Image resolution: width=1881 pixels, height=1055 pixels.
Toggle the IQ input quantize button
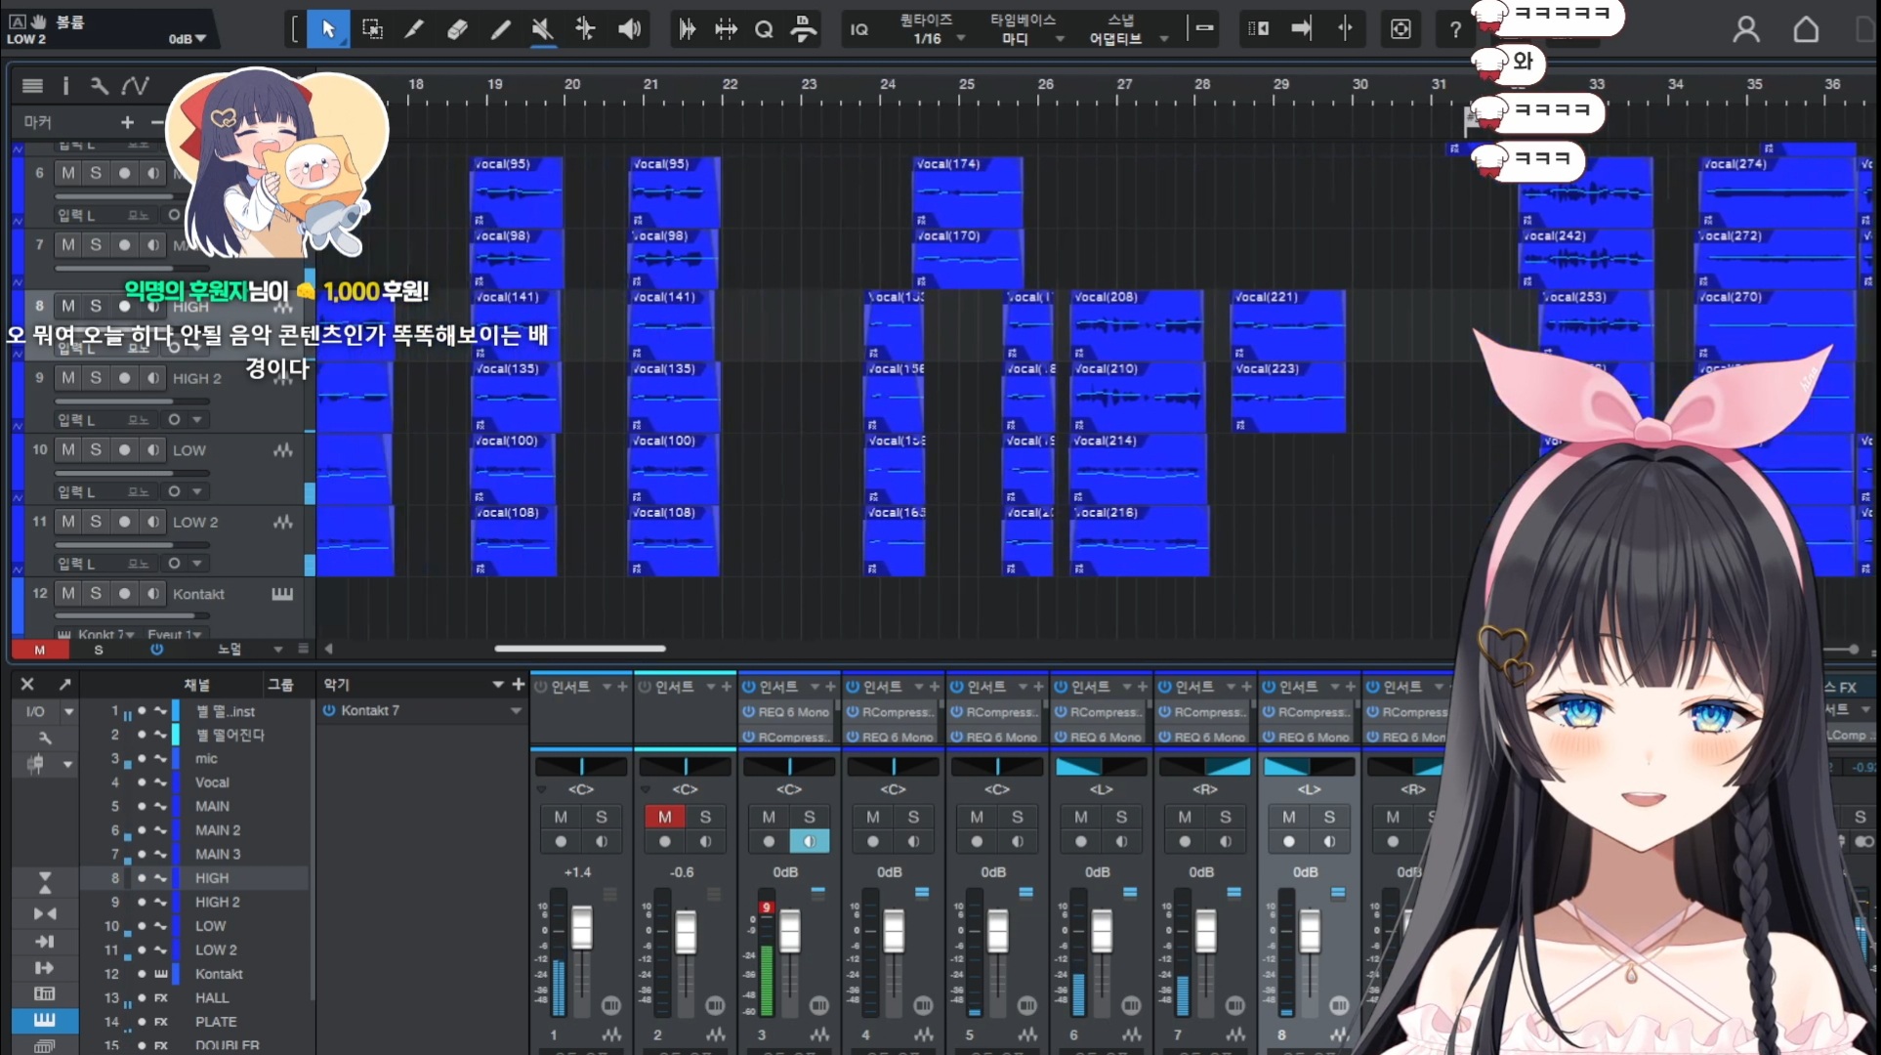[859, 29]
